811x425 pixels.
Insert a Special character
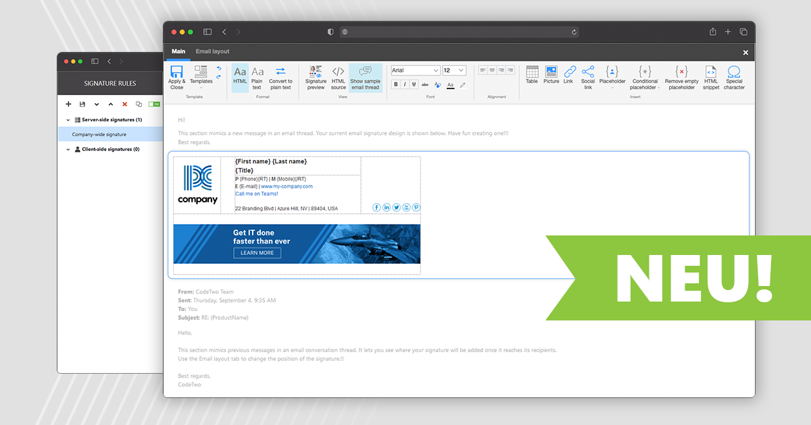[734, 77]
